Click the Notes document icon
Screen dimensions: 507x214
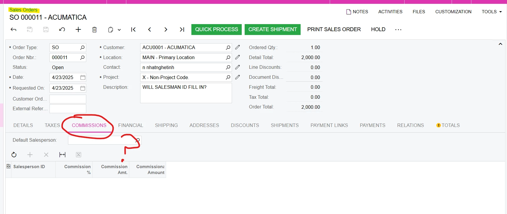349,12
